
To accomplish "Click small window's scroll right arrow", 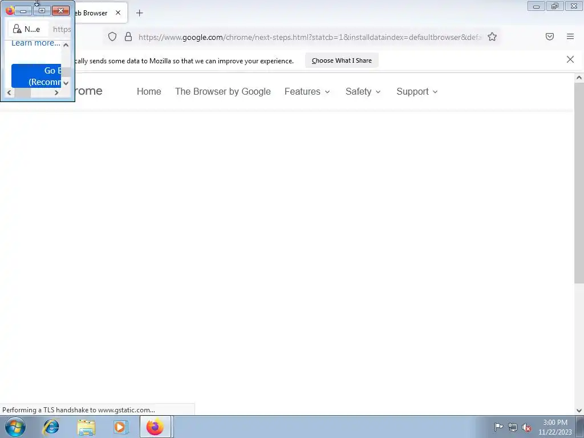I will pos(56,93).
